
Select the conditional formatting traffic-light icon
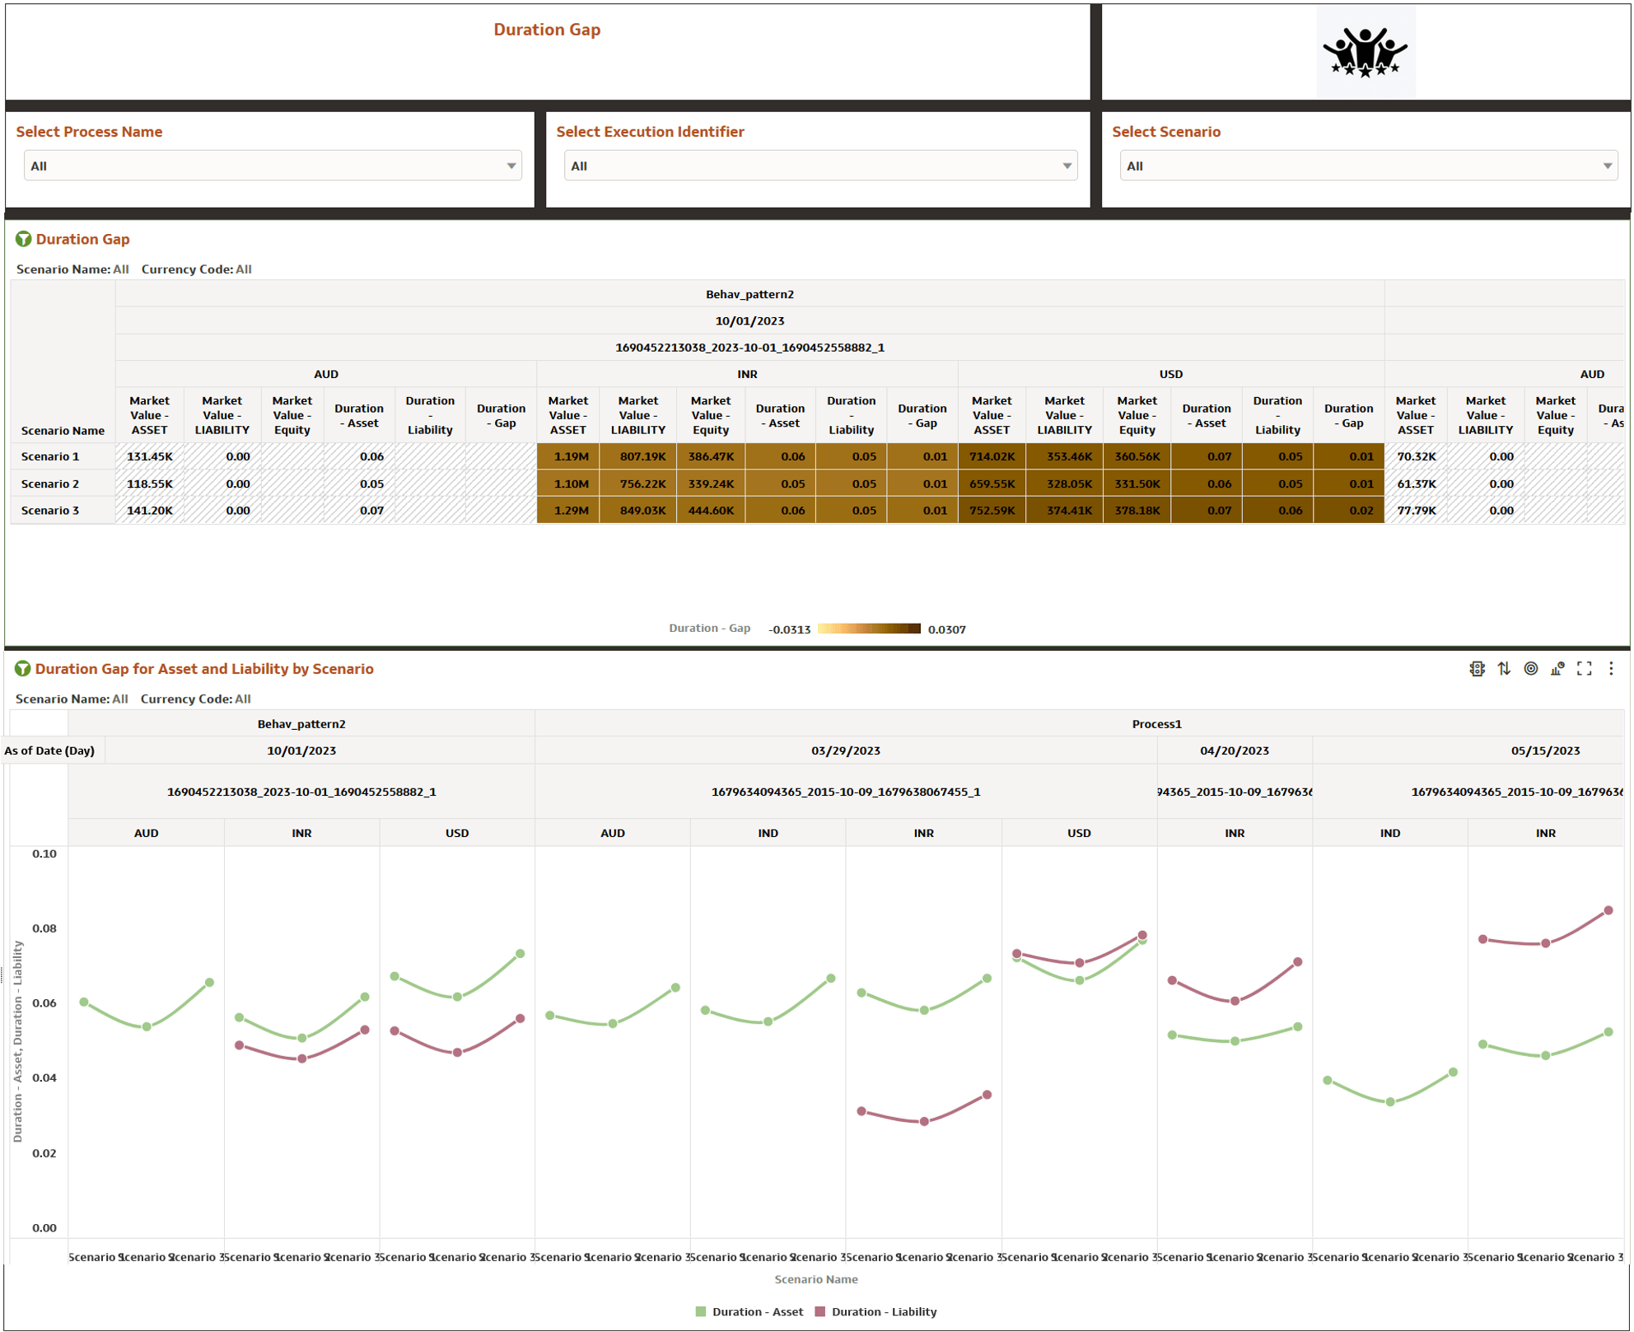pos(1478,669)
